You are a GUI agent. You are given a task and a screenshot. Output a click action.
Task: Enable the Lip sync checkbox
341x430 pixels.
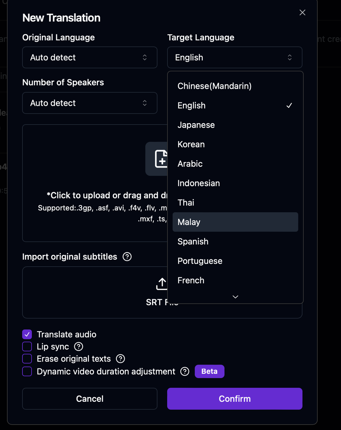(27, 347)
